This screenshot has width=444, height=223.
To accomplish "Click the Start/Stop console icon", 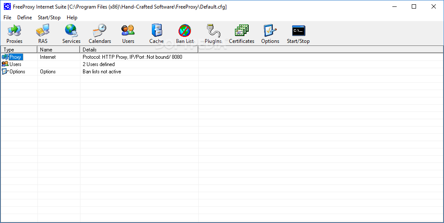I will pyautogui.click(x=299, y=30).
